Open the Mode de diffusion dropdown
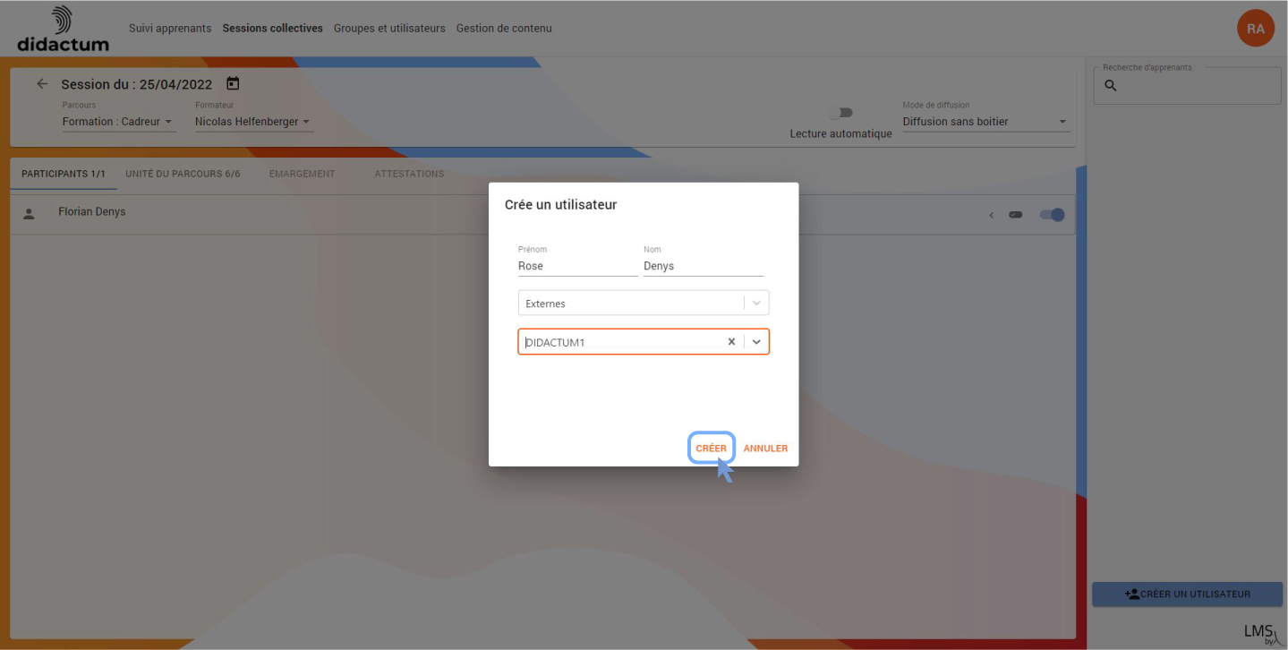 pos(985,122)
